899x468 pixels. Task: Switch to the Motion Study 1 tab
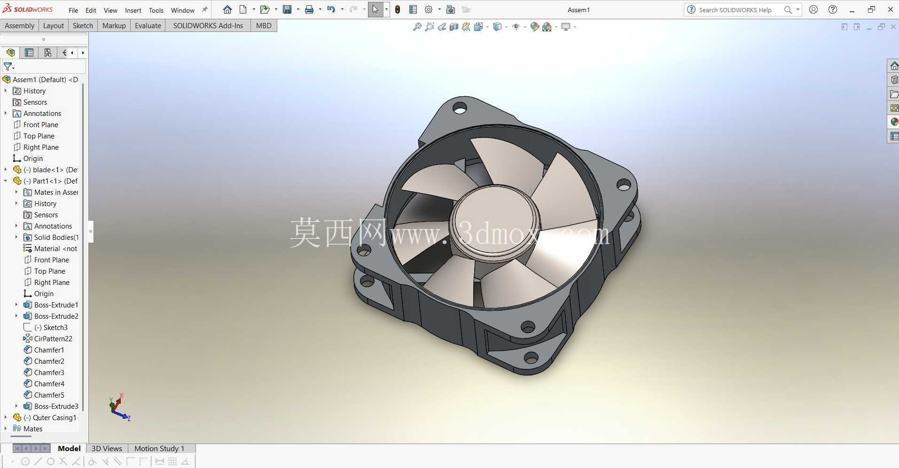(159, 448)
